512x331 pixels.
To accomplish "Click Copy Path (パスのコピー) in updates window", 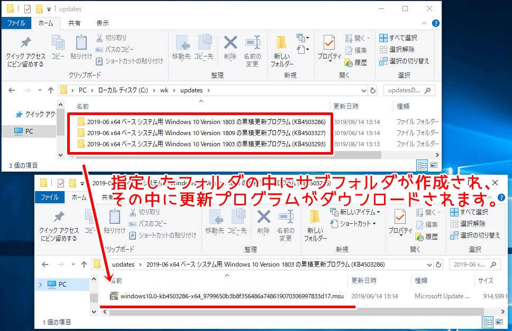I will tap(115, 50).
